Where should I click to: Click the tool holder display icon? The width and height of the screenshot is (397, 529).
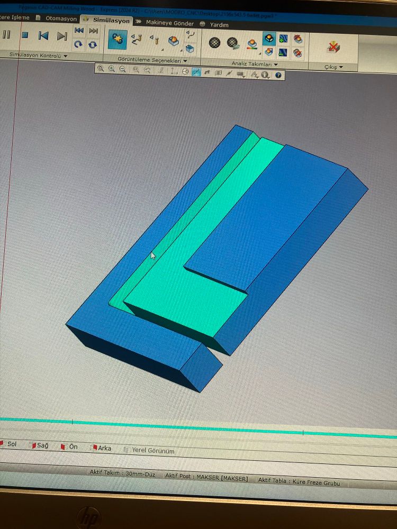[155, 39]
